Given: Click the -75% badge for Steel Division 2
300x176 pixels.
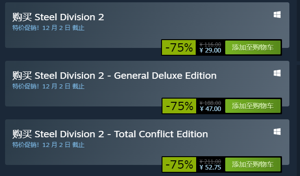Looking at the screenshot, I should 179,47.
